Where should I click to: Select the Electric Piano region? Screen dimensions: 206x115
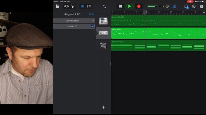click(x=159, y=45)
